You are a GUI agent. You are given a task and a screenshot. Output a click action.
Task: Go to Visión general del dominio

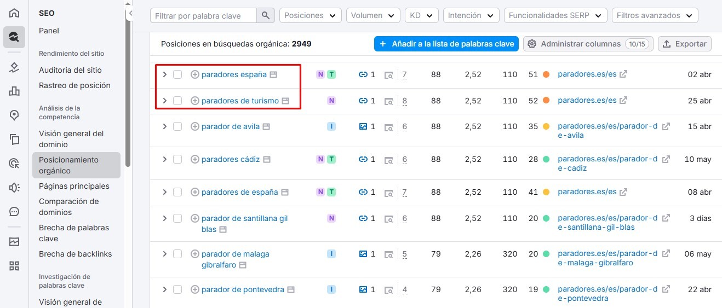coord(71,139)
